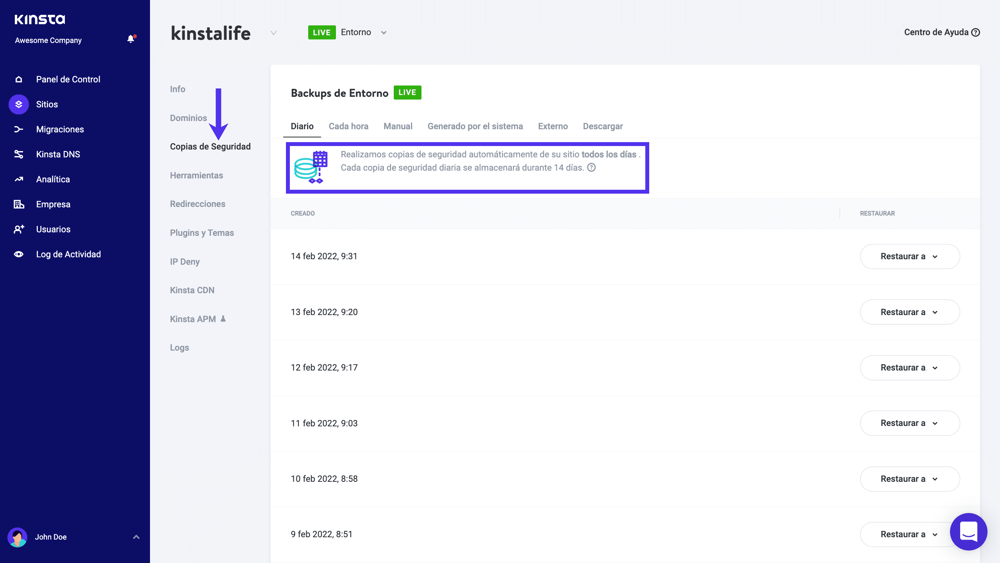Open Restaurar a for 14 feb backup

[x=909, y=257]
